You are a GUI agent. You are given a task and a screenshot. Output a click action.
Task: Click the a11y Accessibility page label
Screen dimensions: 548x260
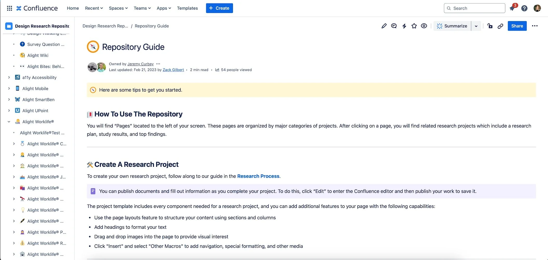point(39,78)
